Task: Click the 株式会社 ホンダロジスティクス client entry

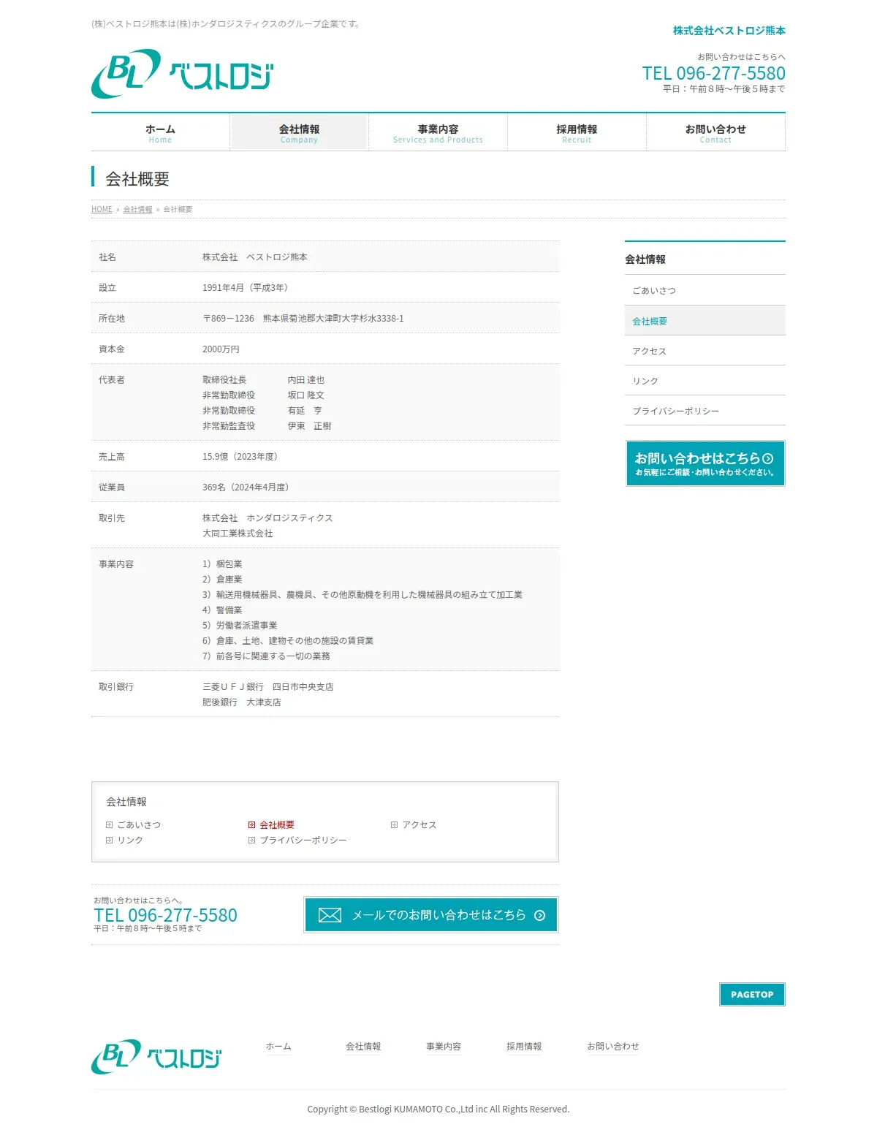Action: 267,518
